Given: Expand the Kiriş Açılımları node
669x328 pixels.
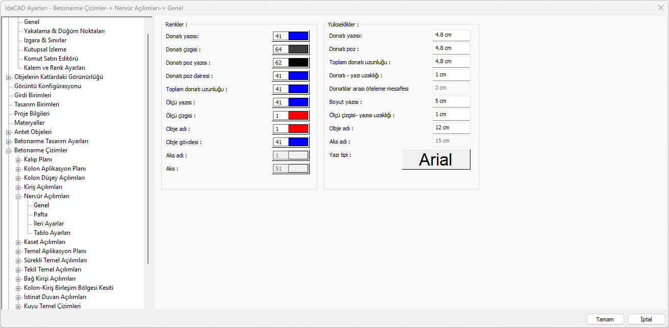Looking at the screenshot, I should click(18, 187).
